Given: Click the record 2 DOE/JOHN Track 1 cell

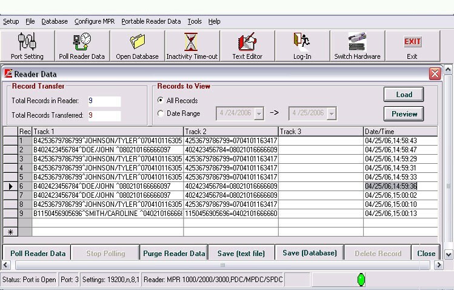Looking at the screenshot, I should (108, 150).
